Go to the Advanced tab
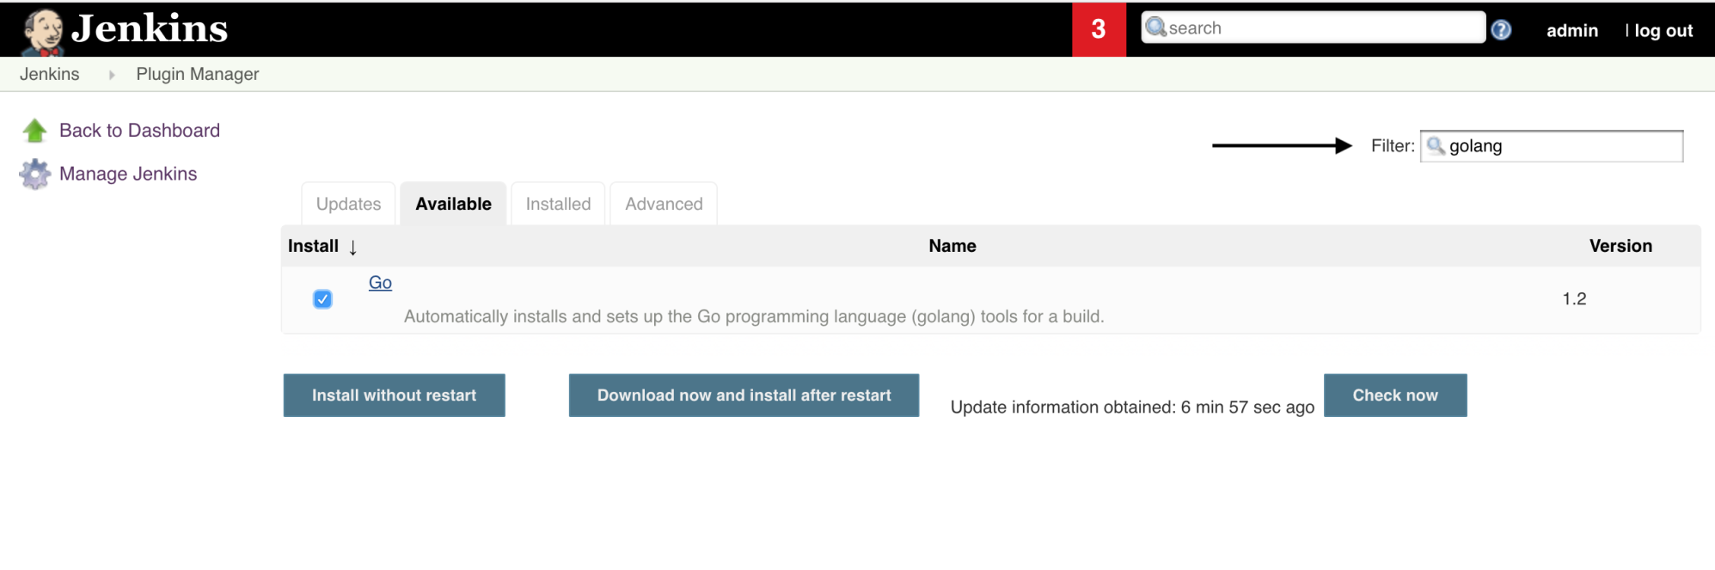This screenshot has height=570, width=1715. [x=664, y=204]
